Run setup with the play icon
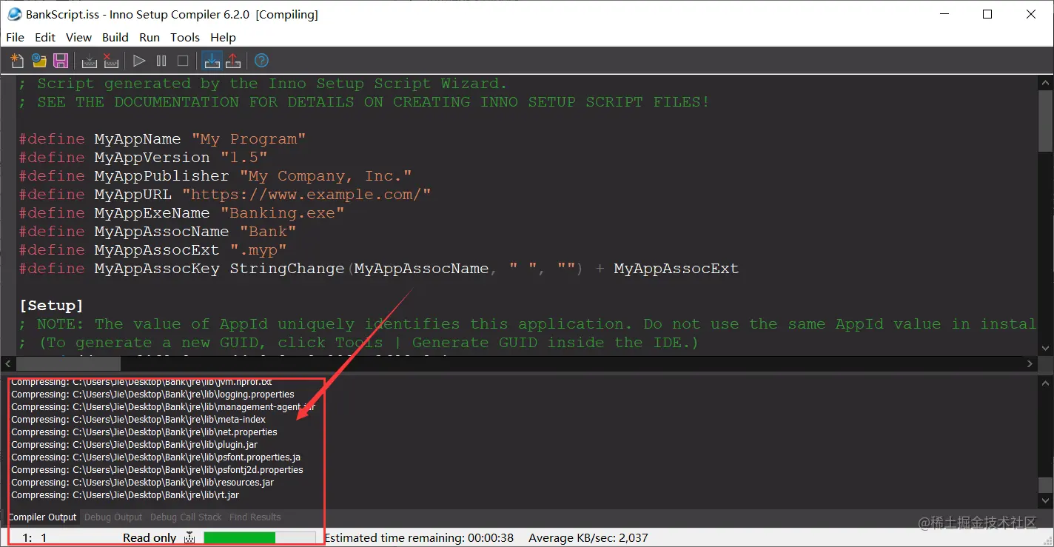1054x547 pixels. tap(139, 61)
